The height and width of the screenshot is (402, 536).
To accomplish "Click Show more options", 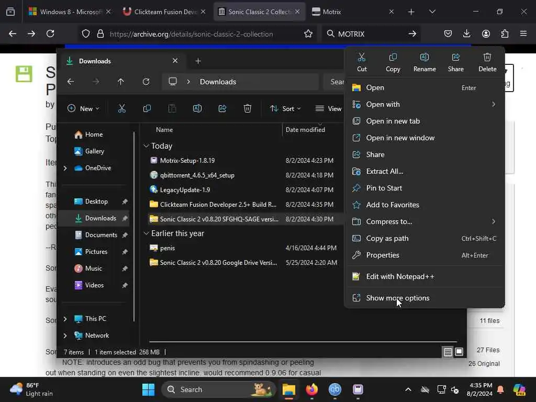I will (x=424, y=298).
